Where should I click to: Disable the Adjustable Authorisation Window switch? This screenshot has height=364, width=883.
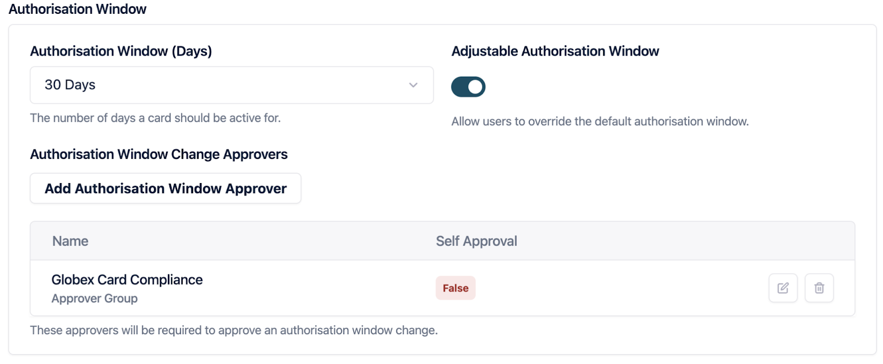pos(468,87)
